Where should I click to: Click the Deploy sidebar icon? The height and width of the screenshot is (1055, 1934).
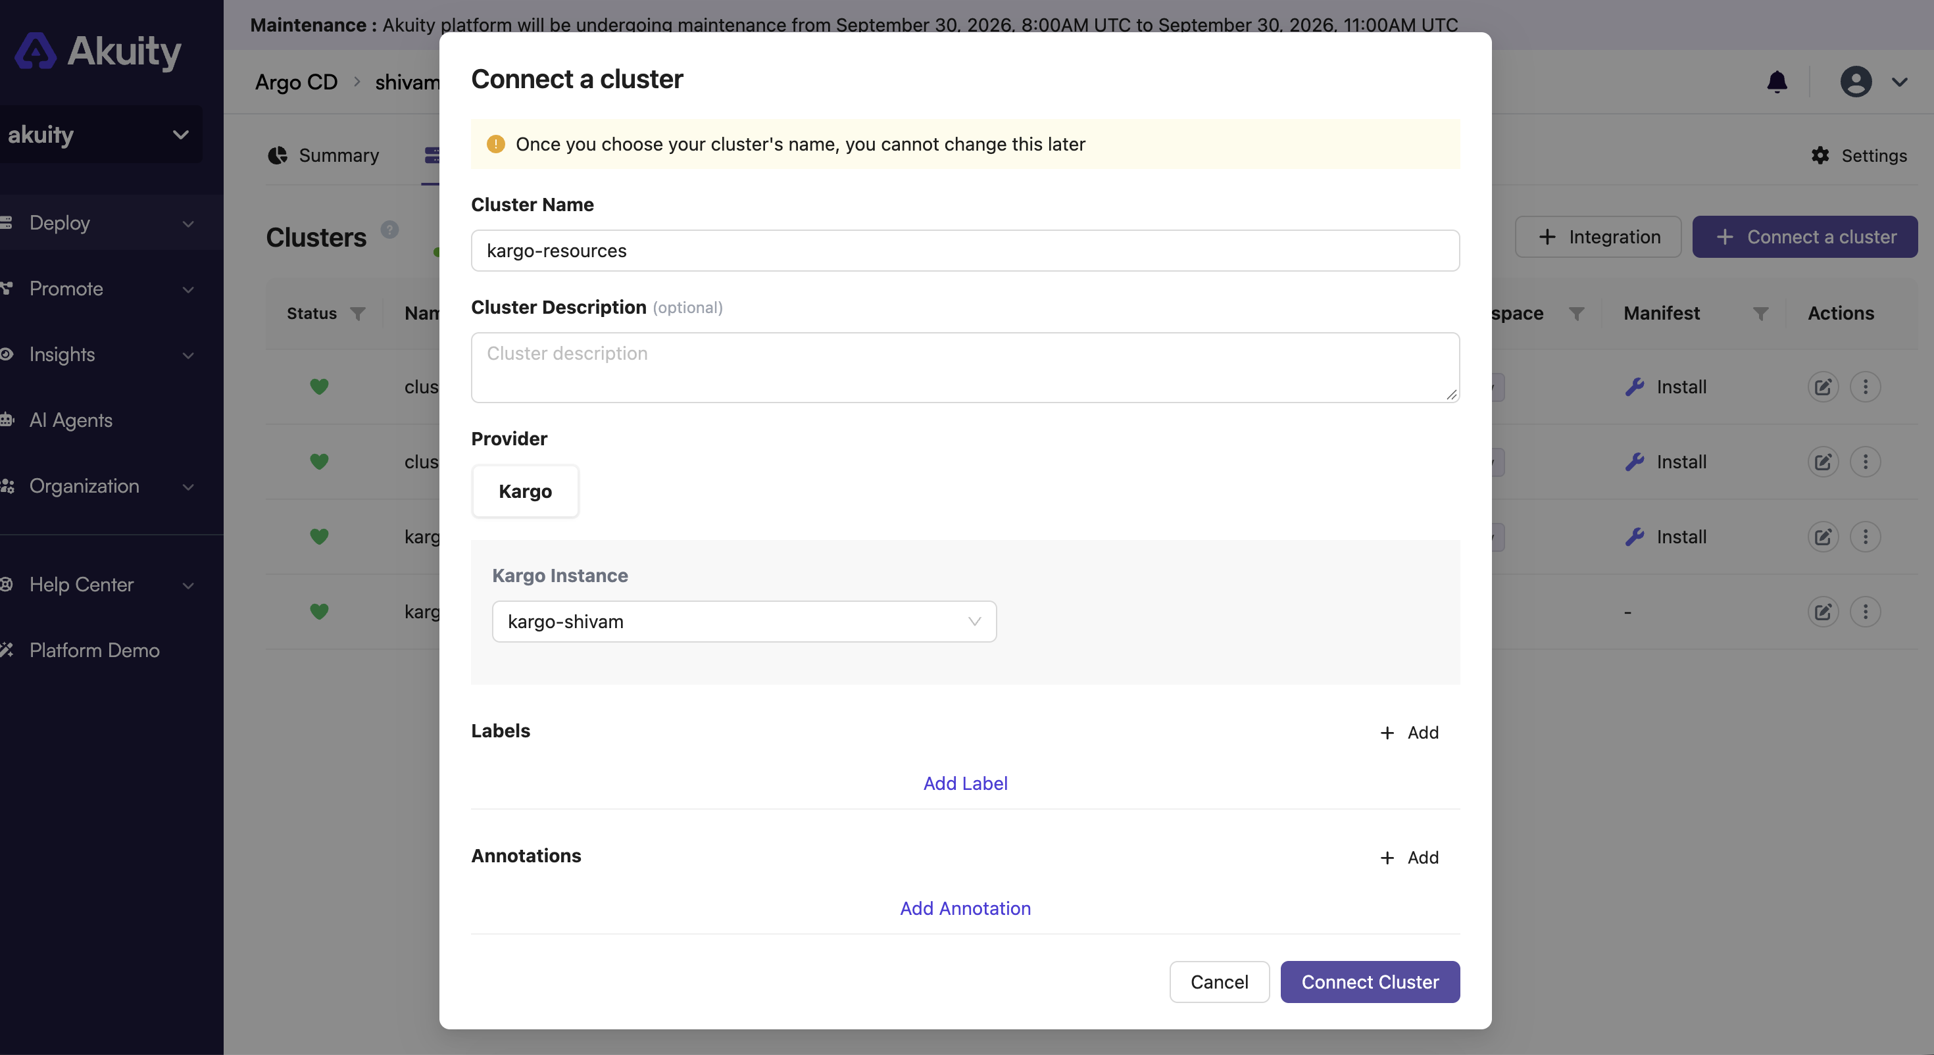coord(7,223)
